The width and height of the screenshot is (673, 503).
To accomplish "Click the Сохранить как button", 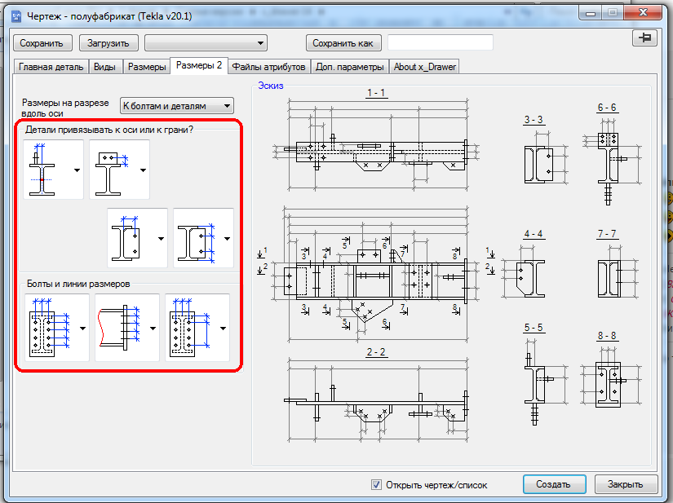I will [343, 43].
